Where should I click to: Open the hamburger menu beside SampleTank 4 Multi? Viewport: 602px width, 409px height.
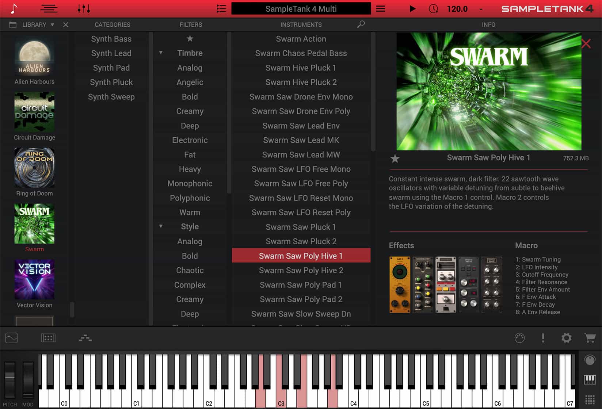pos(381,8)
